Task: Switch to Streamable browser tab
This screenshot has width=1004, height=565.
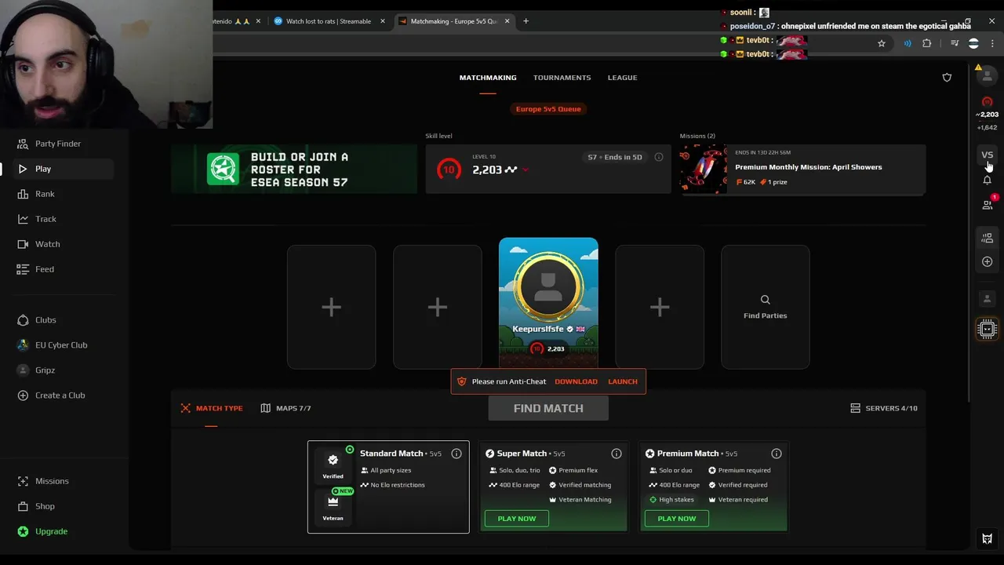Action: (329, 21)
